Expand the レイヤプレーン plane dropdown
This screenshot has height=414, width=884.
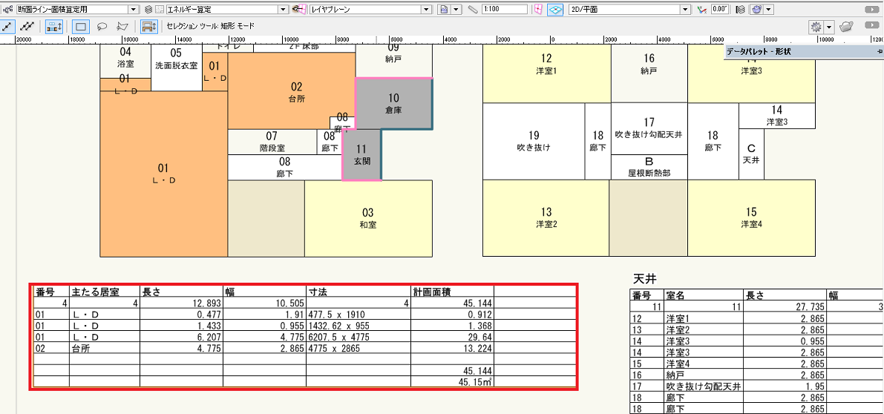(x=426, y=10)
